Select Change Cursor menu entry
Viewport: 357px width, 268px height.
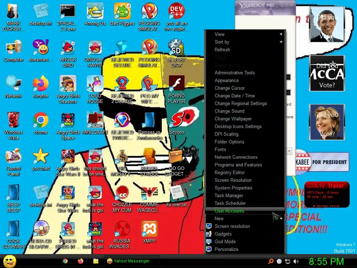[x=245, y=88]
